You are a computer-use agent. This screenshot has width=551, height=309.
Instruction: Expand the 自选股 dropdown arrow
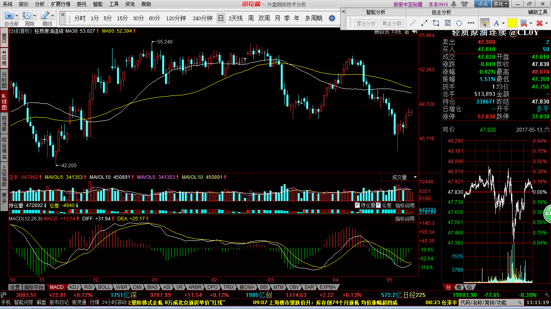tap(17, 16)
